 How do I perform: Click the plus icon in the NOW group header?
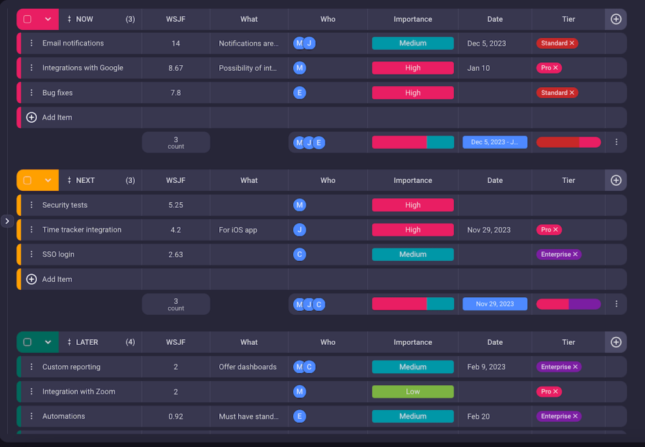(615, 19)
